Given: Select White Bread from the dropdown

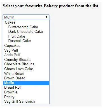Looking at the screenshot, I should click(x=26, y=73).
